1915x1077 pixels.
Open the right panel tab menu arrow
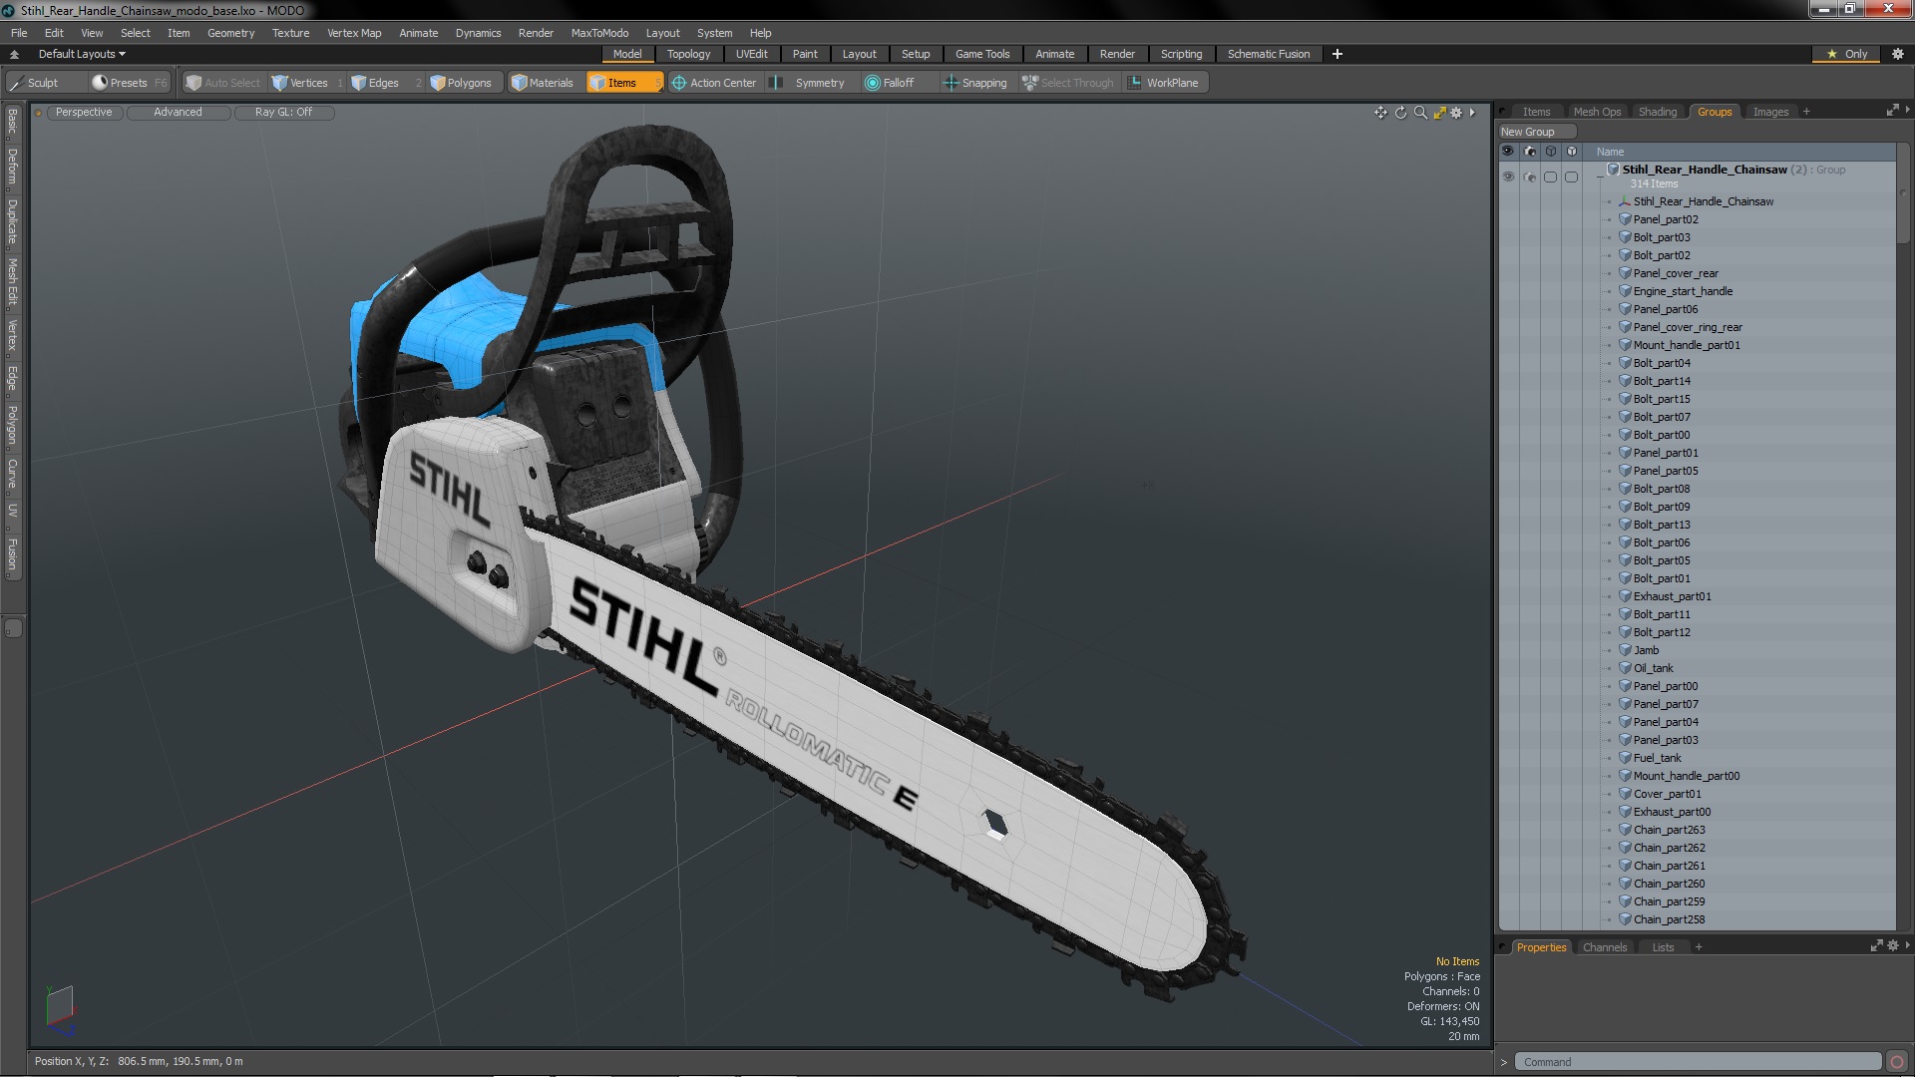(1907, 111)
